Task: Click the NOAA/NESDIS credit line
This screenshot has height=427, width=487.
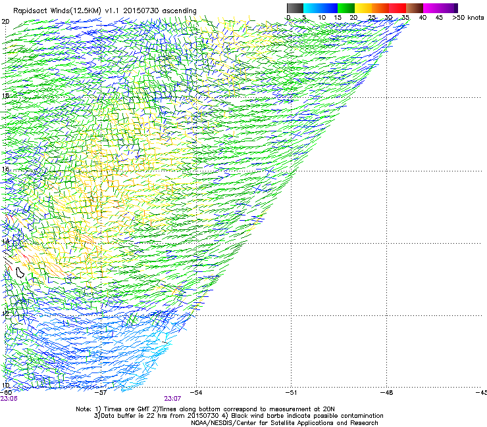Action: [x=284, y=423]
